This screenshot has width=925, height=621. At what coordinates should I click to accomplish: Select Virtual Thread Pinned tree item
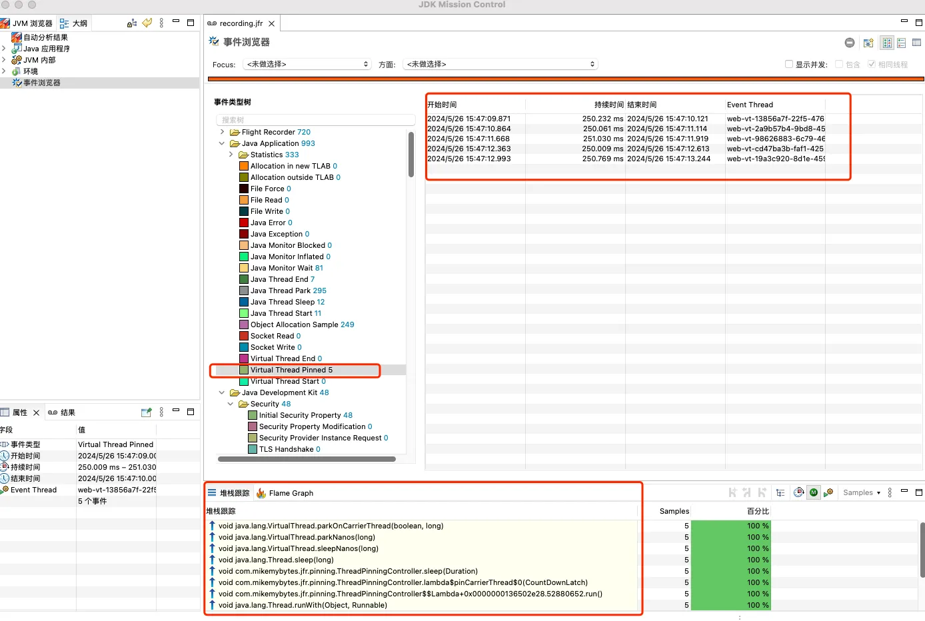291,370
